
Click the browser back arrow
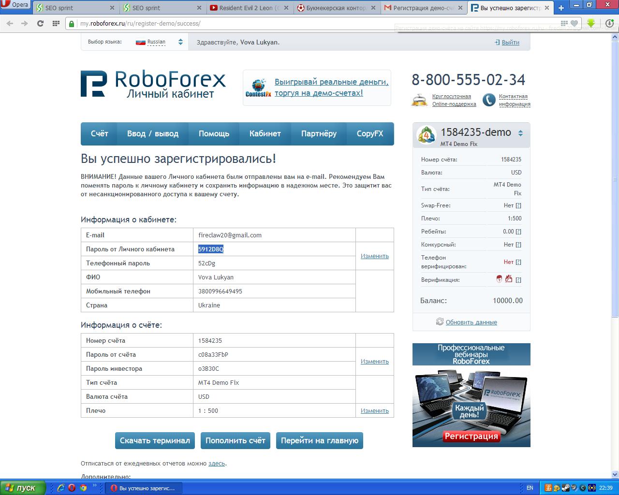[10, 23]
